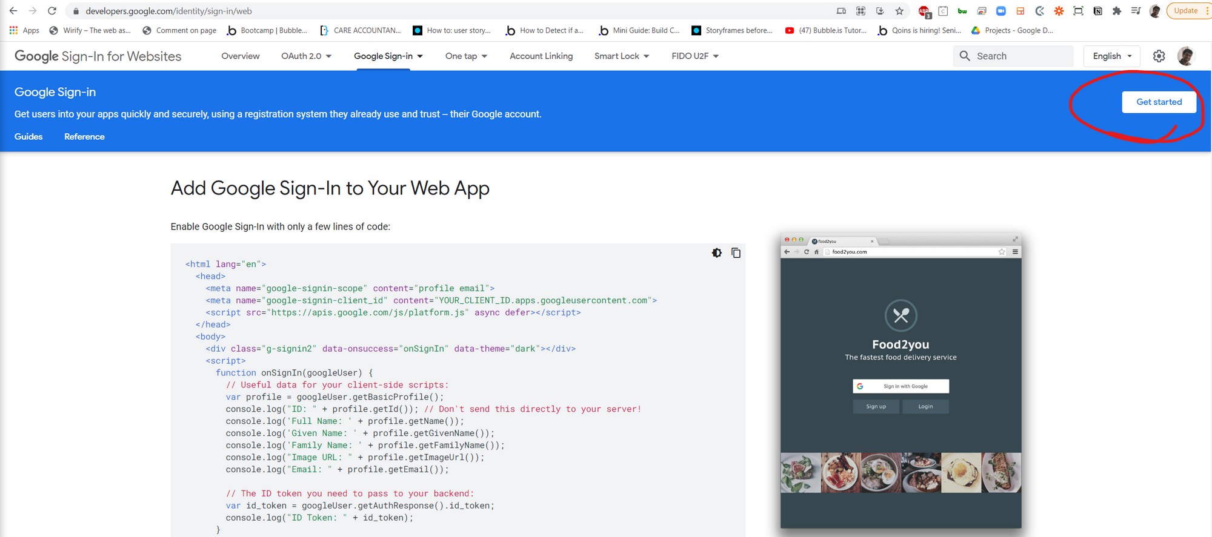Expand the Smart Lock dropdown
This screenshot has height=537, width=1212.
coord(621,56)
